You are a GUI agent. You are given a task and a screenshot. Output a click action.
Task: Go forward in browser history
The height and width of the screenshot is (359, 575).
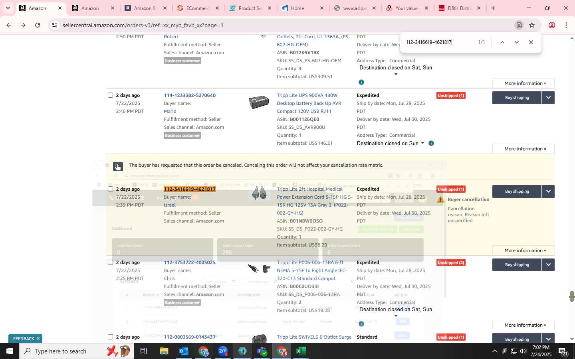point(23,25)
